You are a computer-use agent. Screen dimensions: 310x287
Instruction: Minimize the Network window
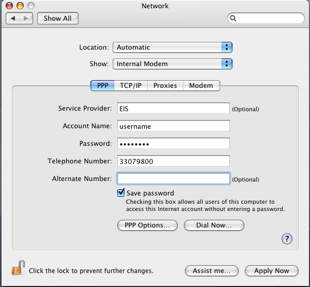pos(20,6)
